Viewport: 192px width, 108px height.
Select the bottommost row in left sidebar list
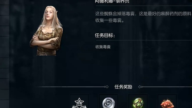click(x=5, y=104)
